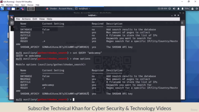The height and width of the screenshot is (112, 199).
Task: Open the file manager panel launcher
Action: click(13, 9)
